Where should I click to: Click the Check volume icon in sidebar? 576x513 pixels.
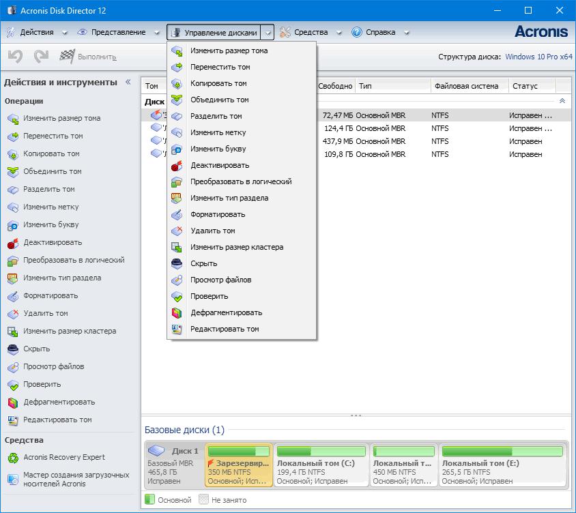[x=12, y=385]
